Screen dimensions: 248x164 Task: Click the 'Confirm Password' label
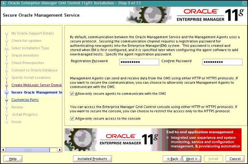click(x=176, y=61)
